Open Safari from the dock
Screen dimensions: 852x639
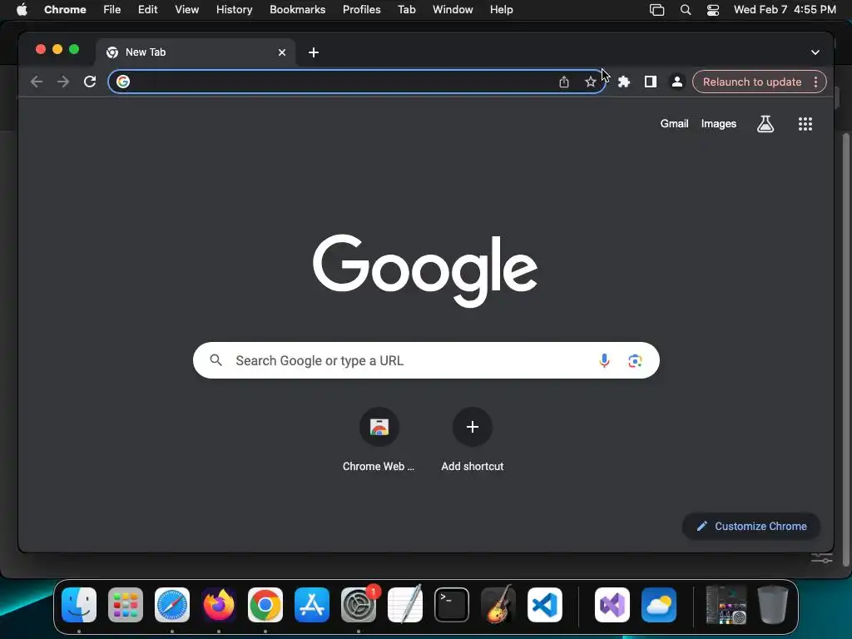click(x=172, y=605)
